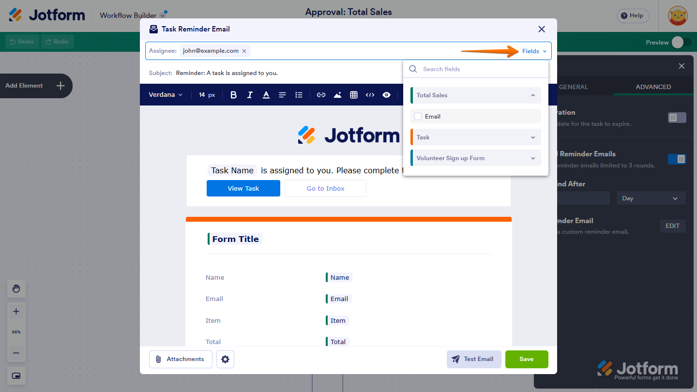Zoom in on the workflow canvas
The image size is (697, 392).
click(x=16, y=311)
